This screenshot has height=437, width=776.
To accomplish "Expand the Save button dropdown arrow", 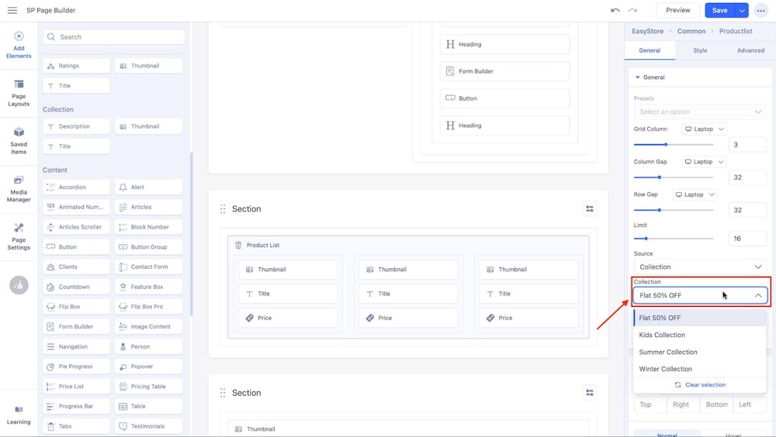I will pyautogui.click(x=742, y=10).
